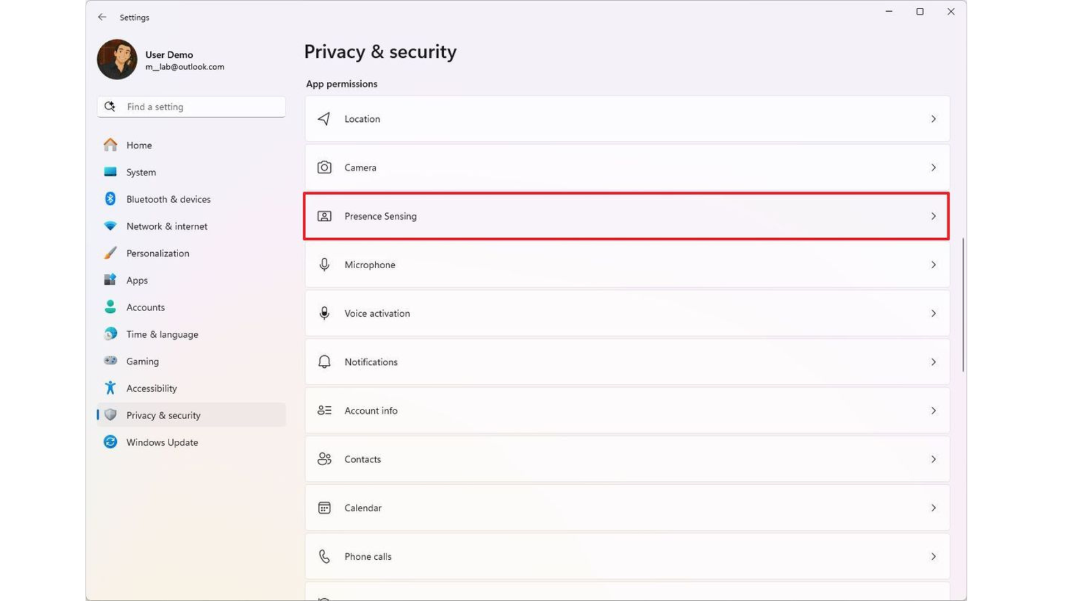Open the Location permission icon

[x=323, y=119]
